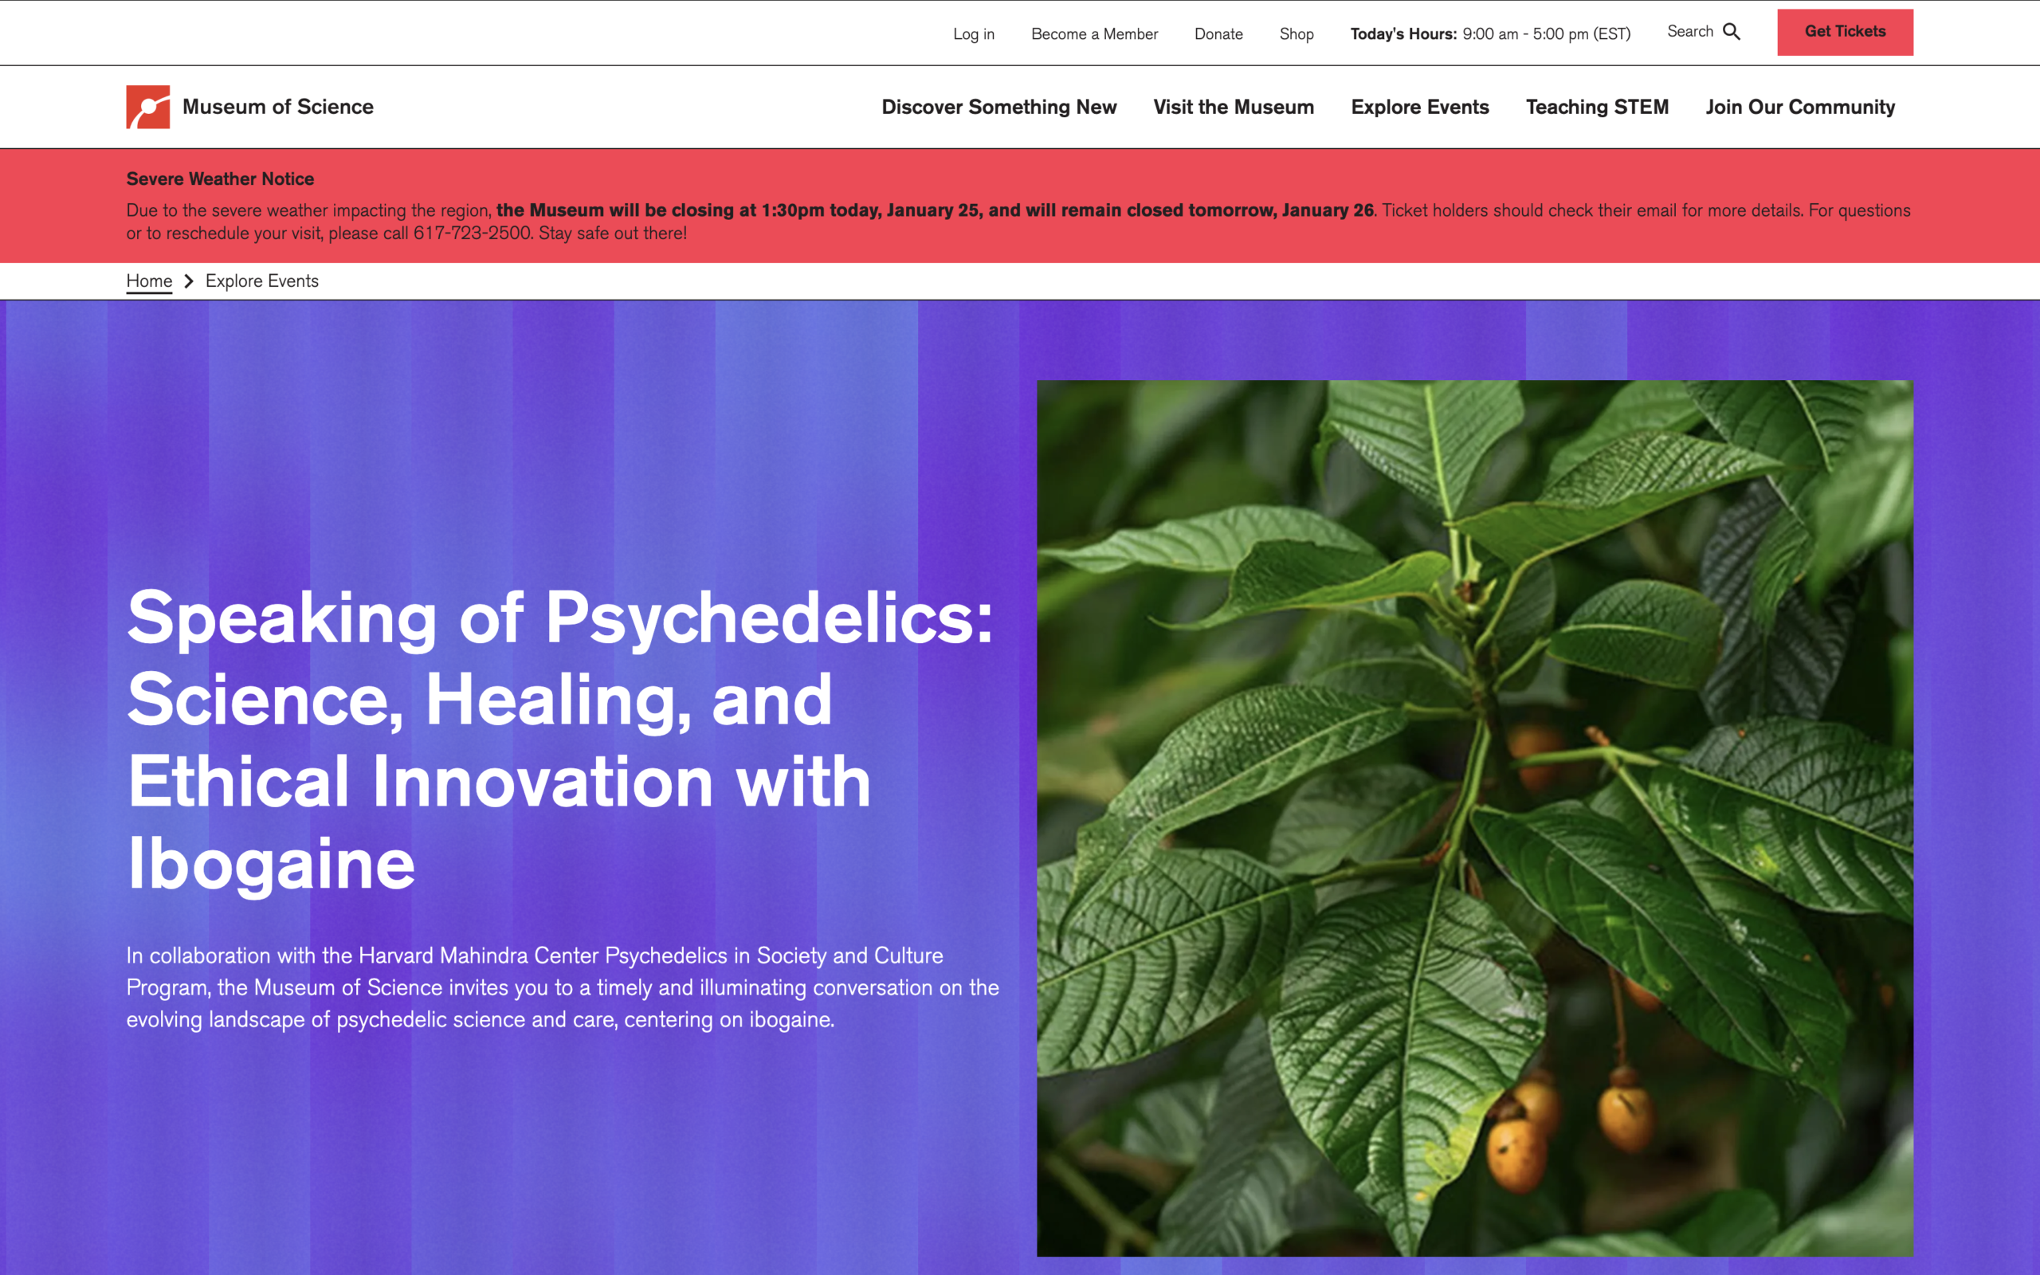2040x1275 pixels.
Task: Open the Join Our Community menu
Action: 1800,107
